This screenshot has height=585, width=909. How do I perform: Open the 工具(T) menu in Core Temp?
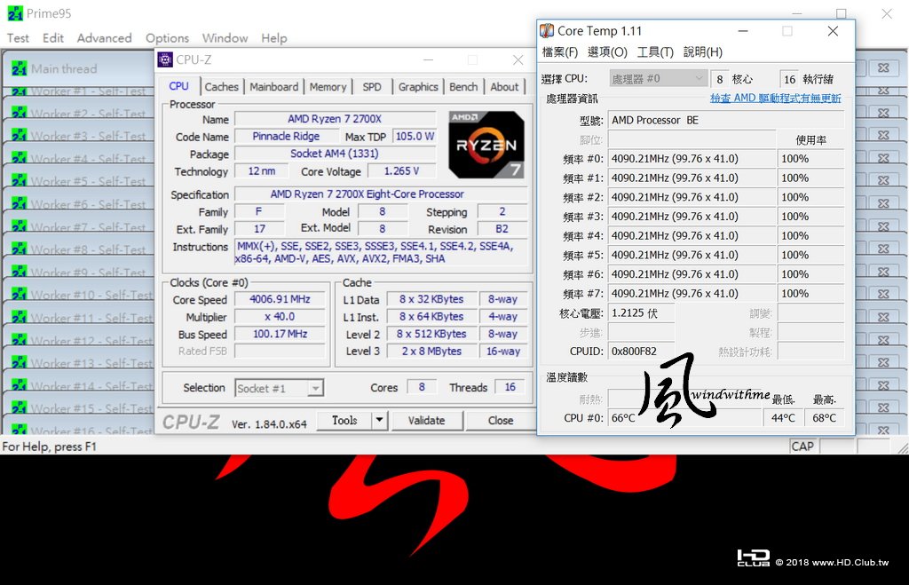point(655,52)
